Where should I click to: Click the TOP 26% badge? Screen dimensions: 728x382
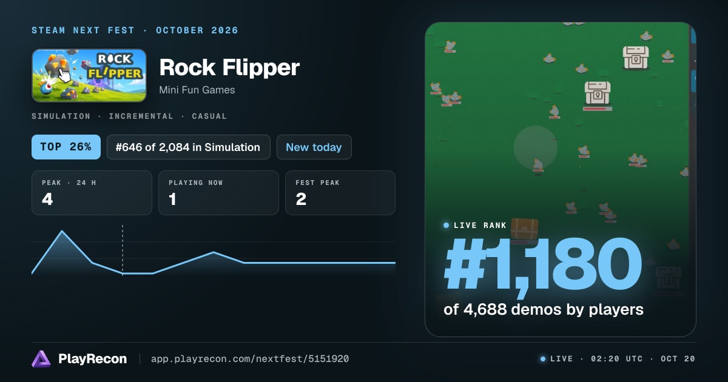[x=66, y=147]
